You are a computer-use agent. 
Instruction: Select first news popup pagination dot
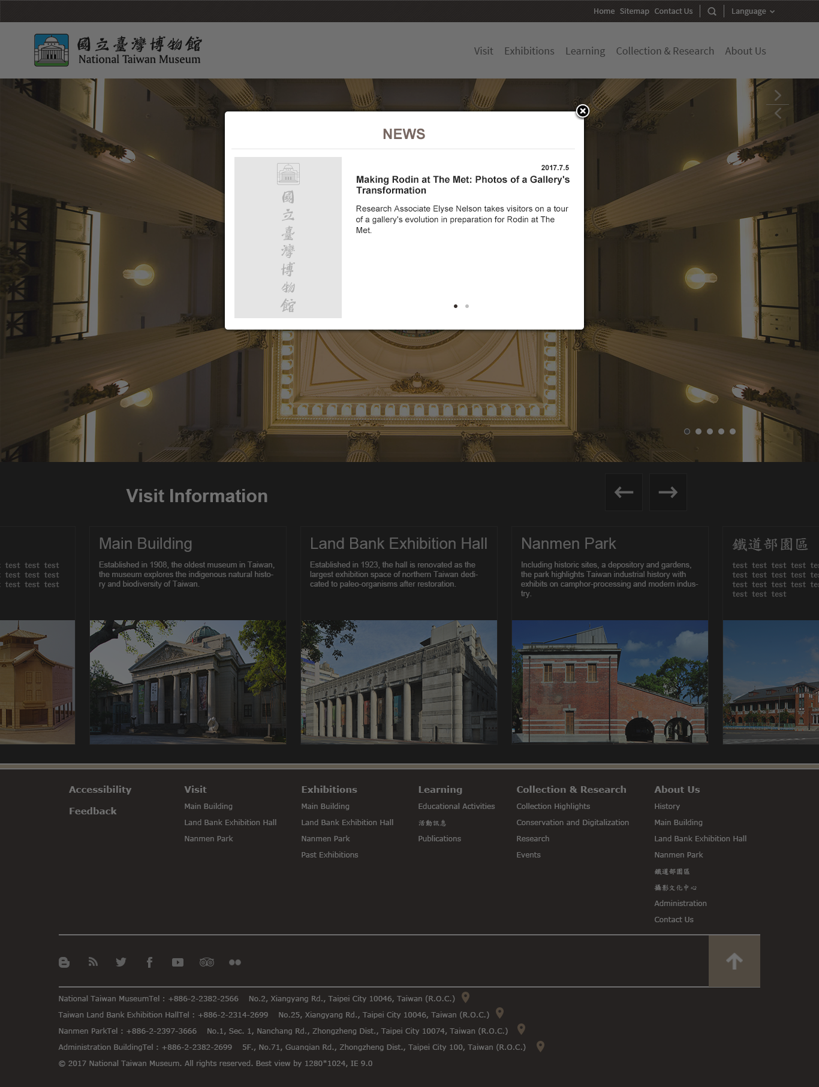point(456,306)
